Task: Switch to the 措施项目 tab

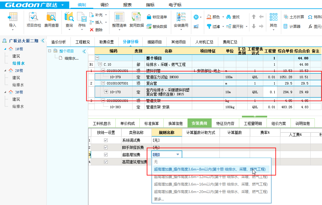Action: [x=154, y=42]
